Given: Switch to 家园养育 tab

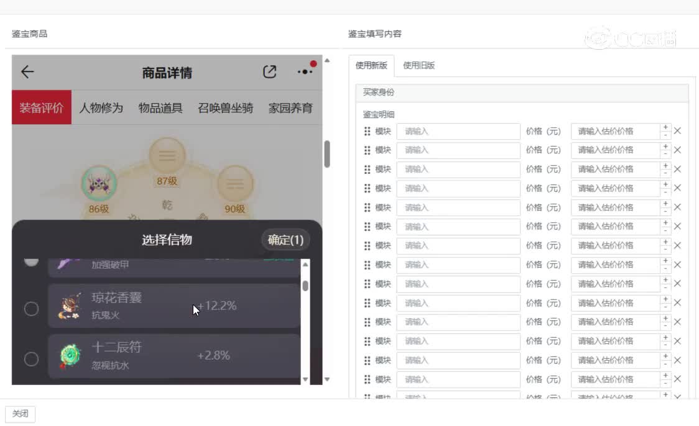Looking at the screenshot, I should click(290, 107).
